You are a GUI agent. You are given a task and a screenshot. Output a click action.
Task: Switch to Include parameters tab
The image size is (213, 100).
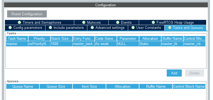tap(66, 28)
